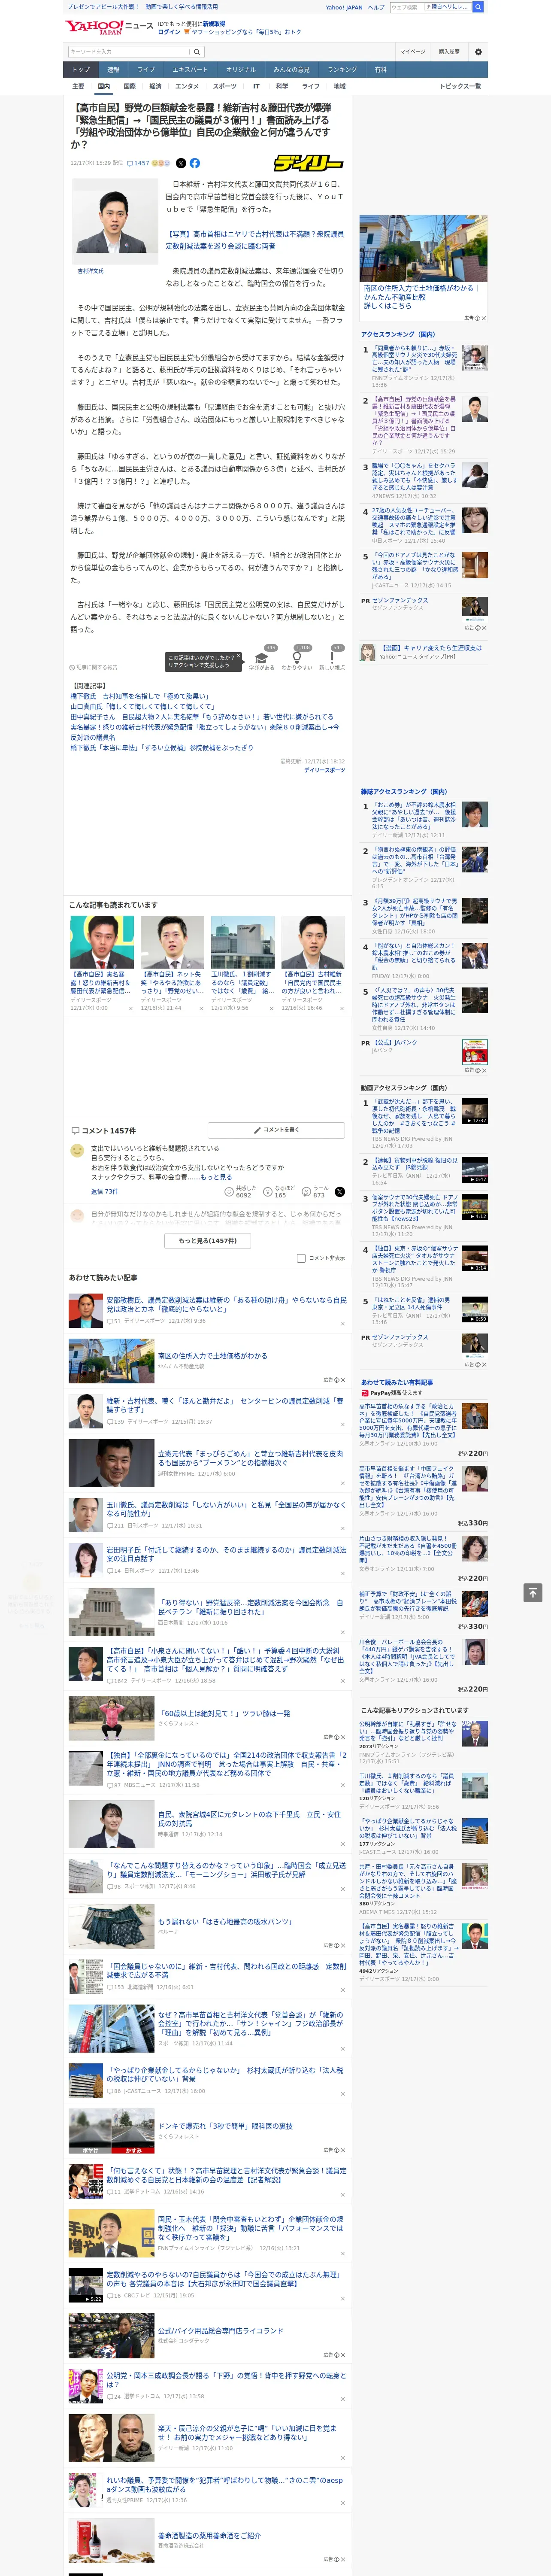Open the みんなの意見 tab
Viewport: 551px width, 2576px height.
292,69
